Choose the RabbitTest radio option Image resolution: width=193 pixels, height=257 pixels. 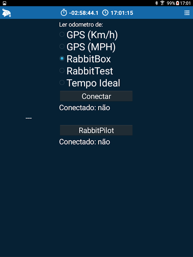pos(62,71)
